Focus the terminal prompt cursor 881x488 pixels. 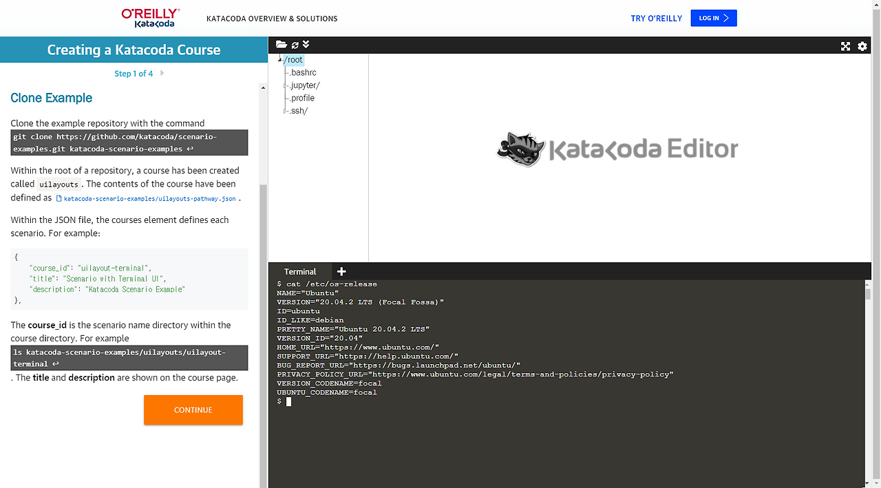point(288,401)
